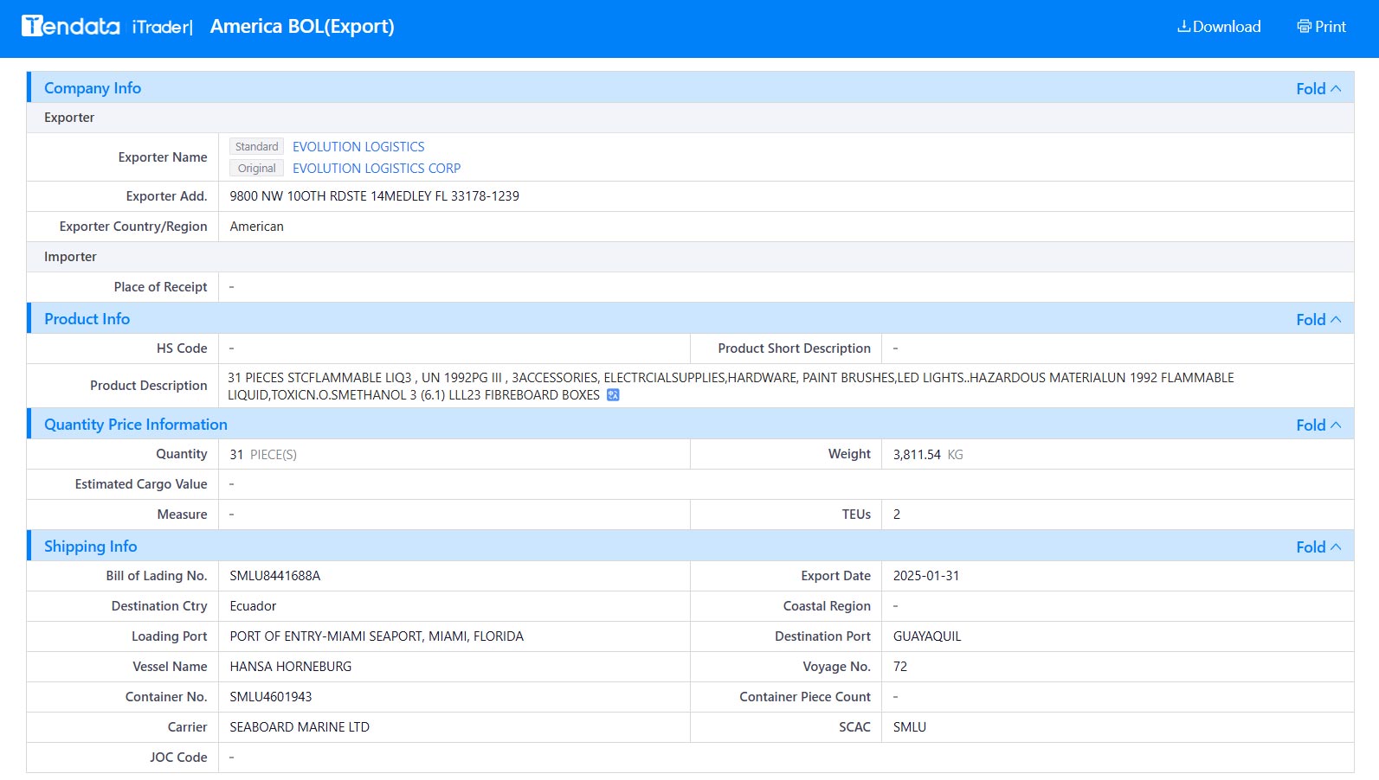Image resolution: width=1379 pixels, height=780 pixels.
Task: Select the America BOL(Export) title
Action: [x=302, y=27]
